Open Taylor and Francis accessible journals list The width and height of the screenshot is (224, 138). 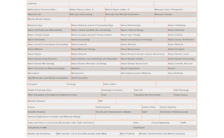(61, 123)
